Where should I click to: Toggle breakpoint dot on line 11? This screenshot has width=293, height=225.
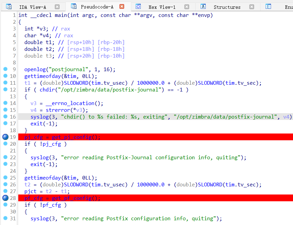click(x=5, y=83)
